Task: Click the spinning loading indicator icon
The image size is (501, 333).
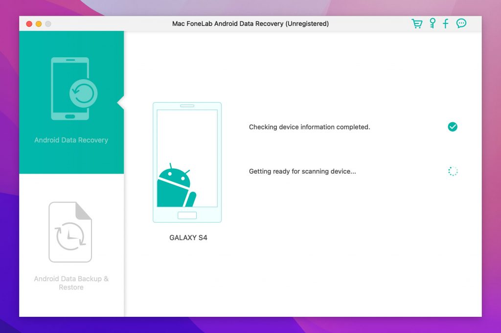Action: point(452,171)
